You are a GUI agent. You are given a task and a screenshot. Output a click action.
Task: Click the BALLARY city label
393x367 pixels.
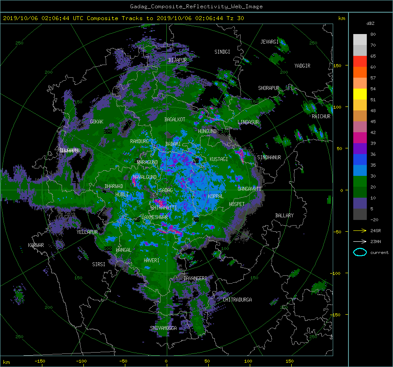(x=284, y=216)
